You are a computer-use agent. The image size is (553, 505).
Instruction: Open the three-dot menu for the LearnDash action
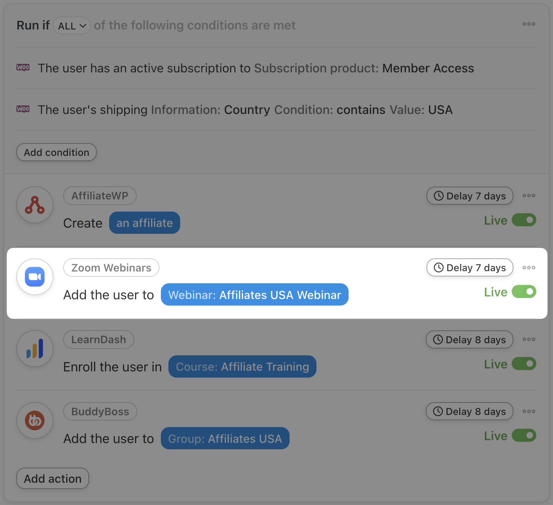tap(529, 339)
